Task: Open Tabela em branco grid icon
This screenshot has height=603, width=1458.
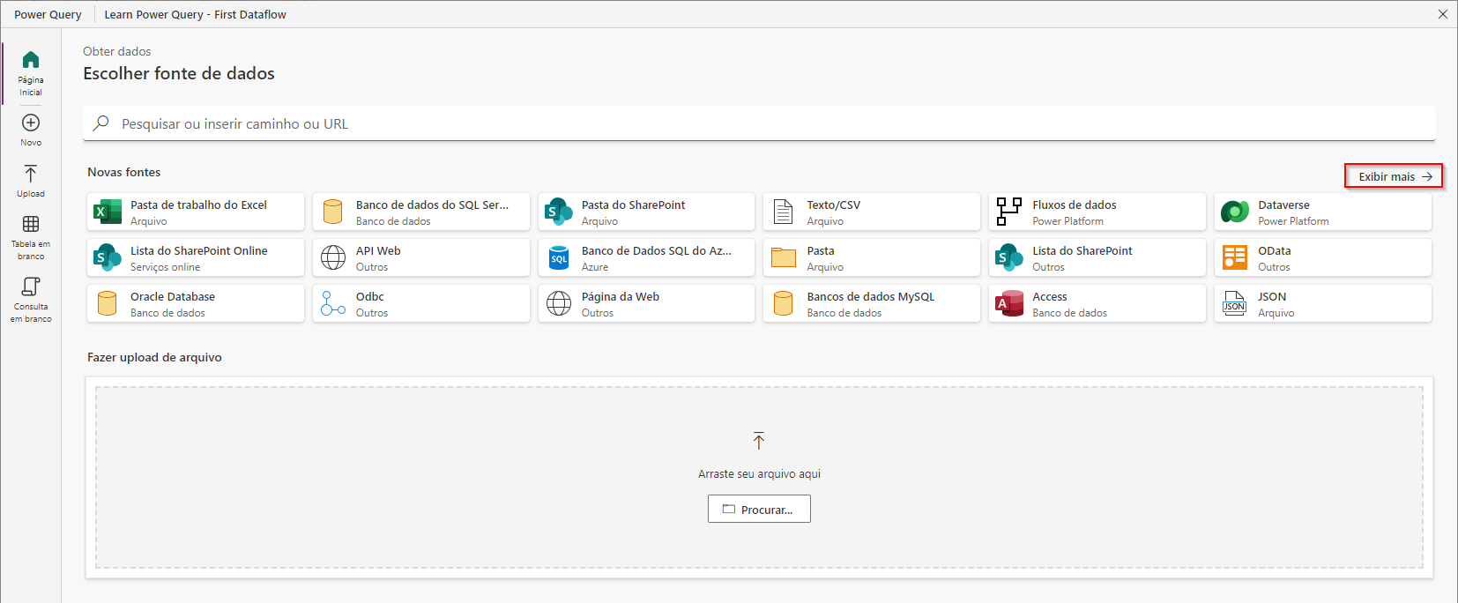Action: pos(31,224)
